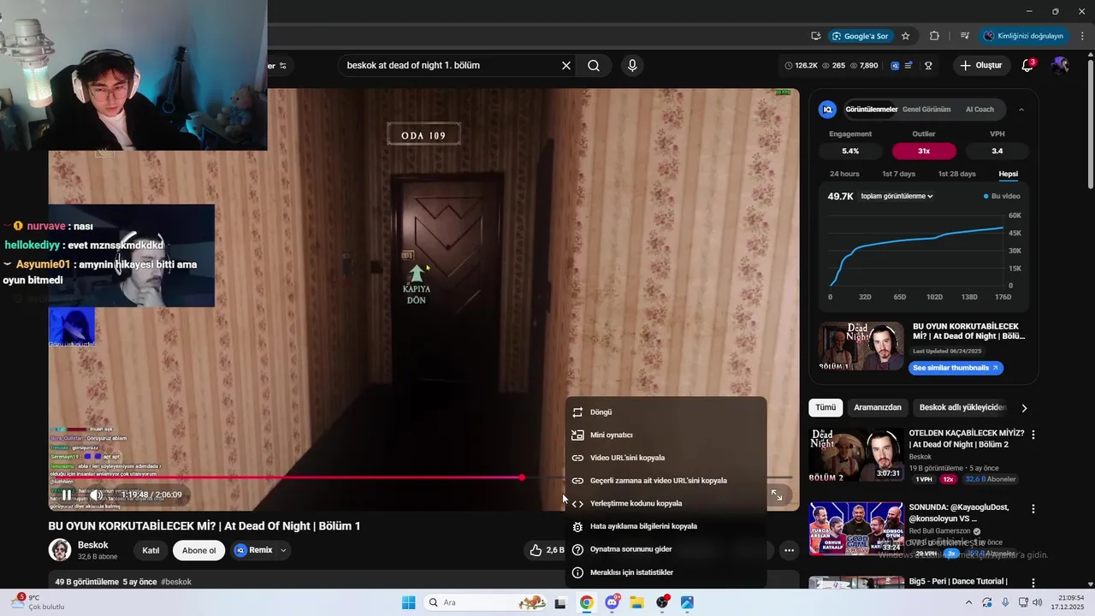Seek using the red progress bar handle
The image size is (1095, 616).
[x=522, y=477]
